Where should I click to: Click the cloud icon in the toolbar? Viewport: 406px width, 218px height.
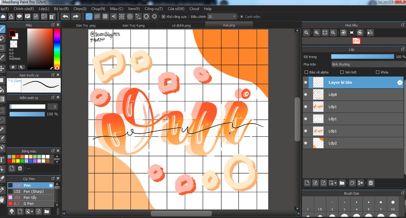[x=3, y=17]
